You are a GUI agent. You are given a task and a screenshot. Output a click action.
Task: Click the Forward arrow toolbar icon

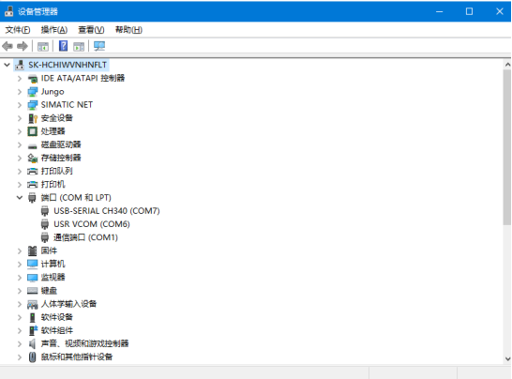[23, 46]
